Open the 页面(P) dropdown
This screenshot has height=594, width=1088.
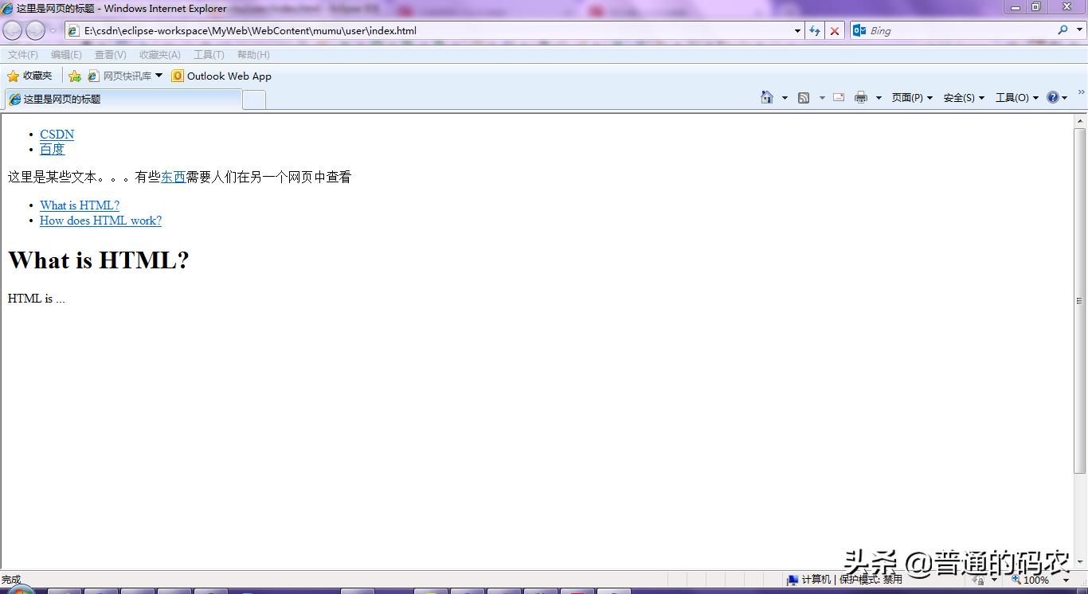pyautogui.click(x=910, y=96)
